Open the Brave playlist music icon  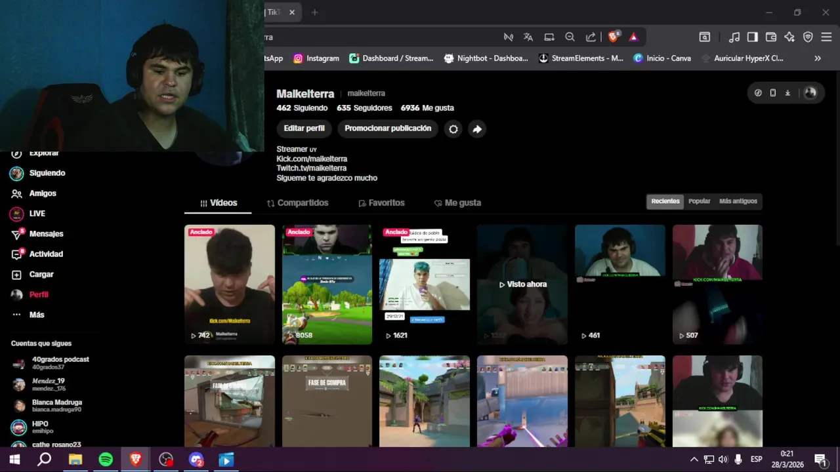(x=734, y=37)
